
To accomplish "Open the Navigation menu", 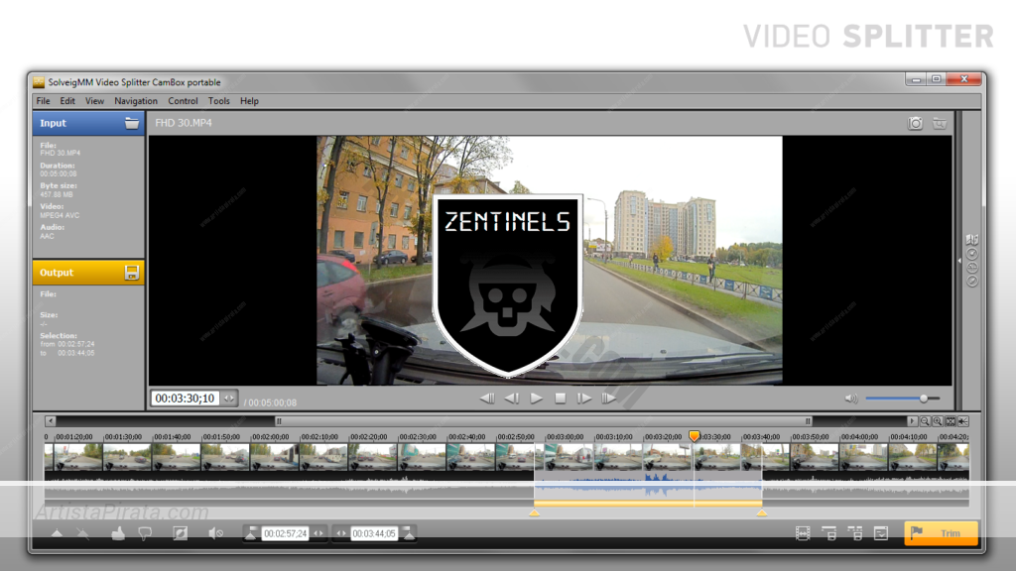I will pos(136,101).
